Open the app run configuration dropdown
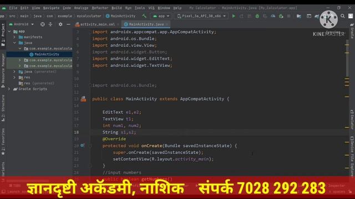This screenshot has height=199, width=355. pos(161,16)
